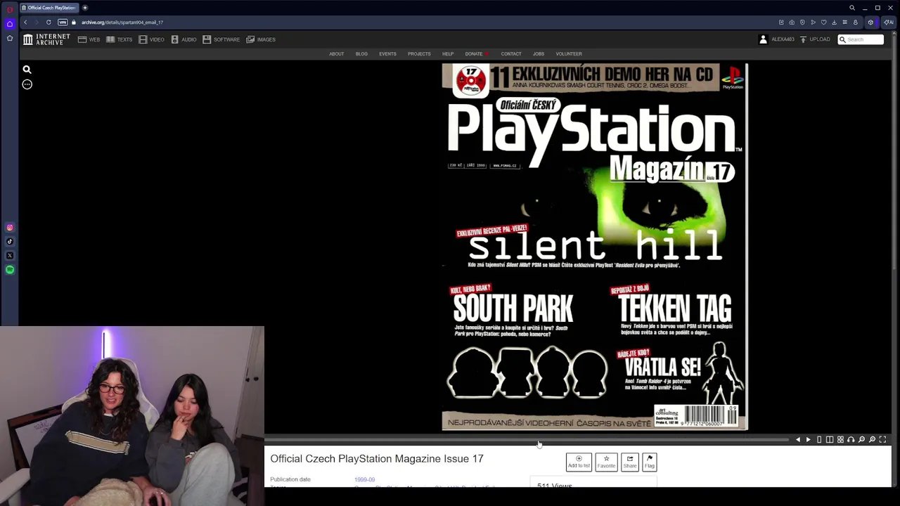The image size is (900, 506).
Task: Open the Easy Setup menu lines icon
Action: click(844, 22)
